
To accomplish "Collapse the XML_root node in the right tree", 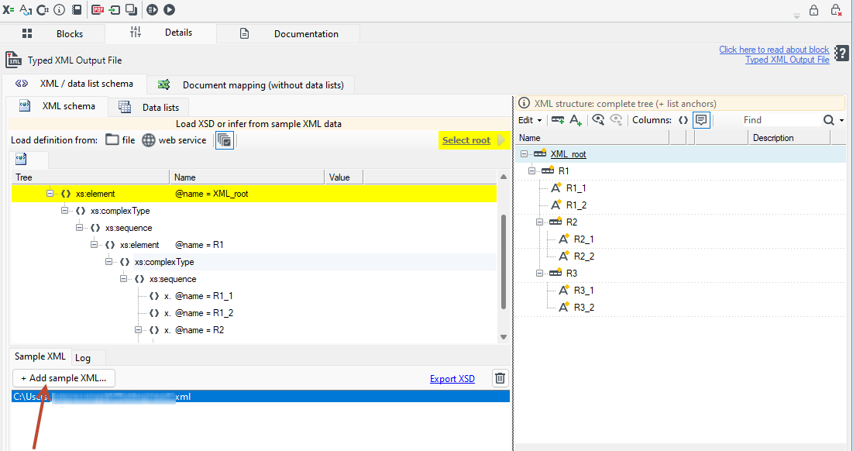I will (524, 154).
